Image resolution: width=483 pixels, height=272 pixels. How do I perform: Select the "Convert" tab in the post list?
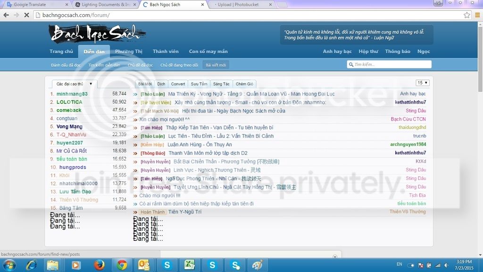tap(178, 84)
